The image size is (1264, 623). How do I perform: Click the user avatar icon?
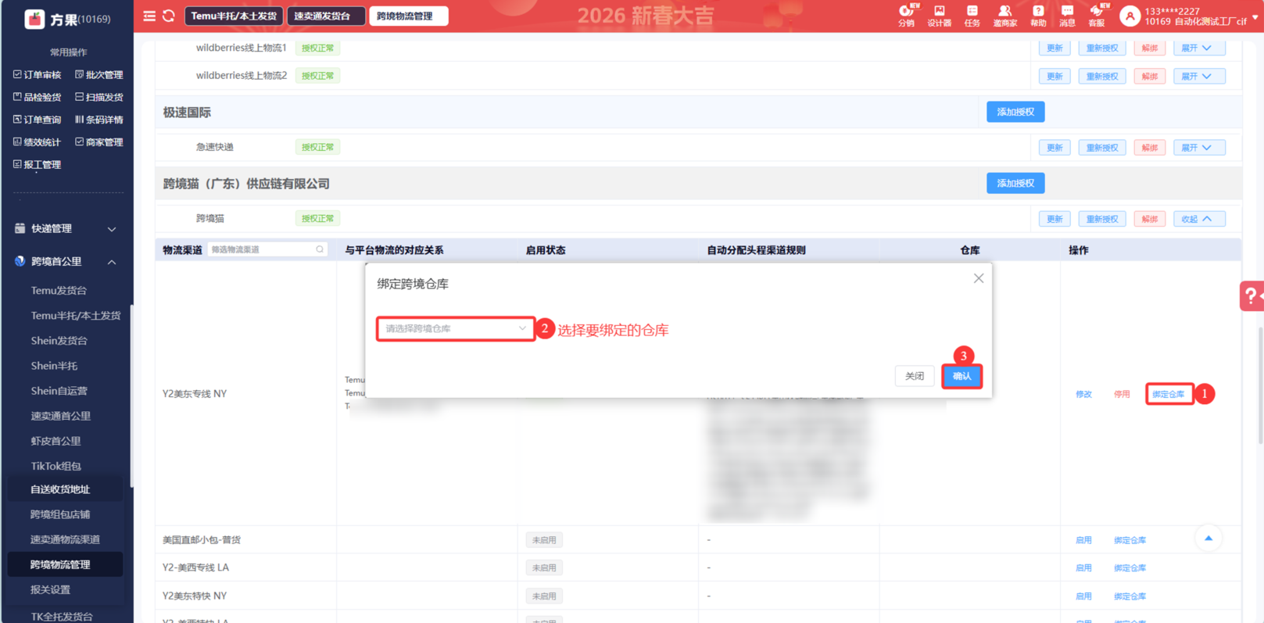pos(1130,16)
